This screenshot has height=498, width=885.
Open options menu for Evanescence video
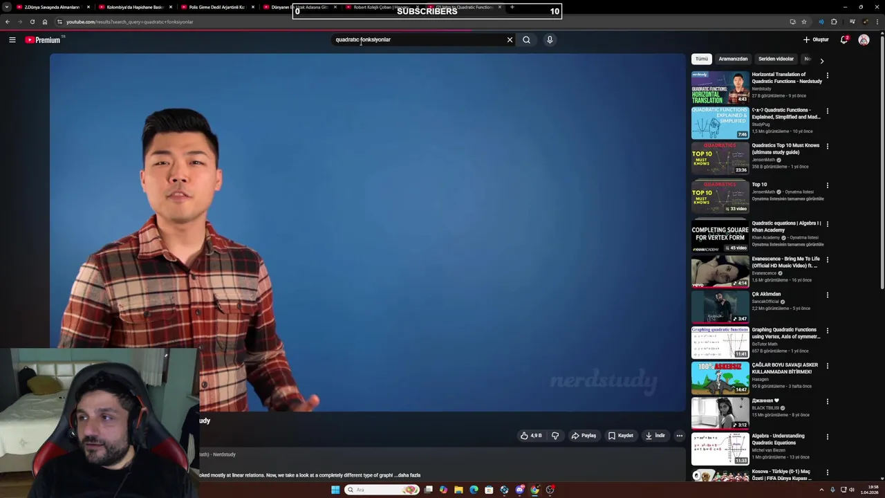(x=828, y=259)
